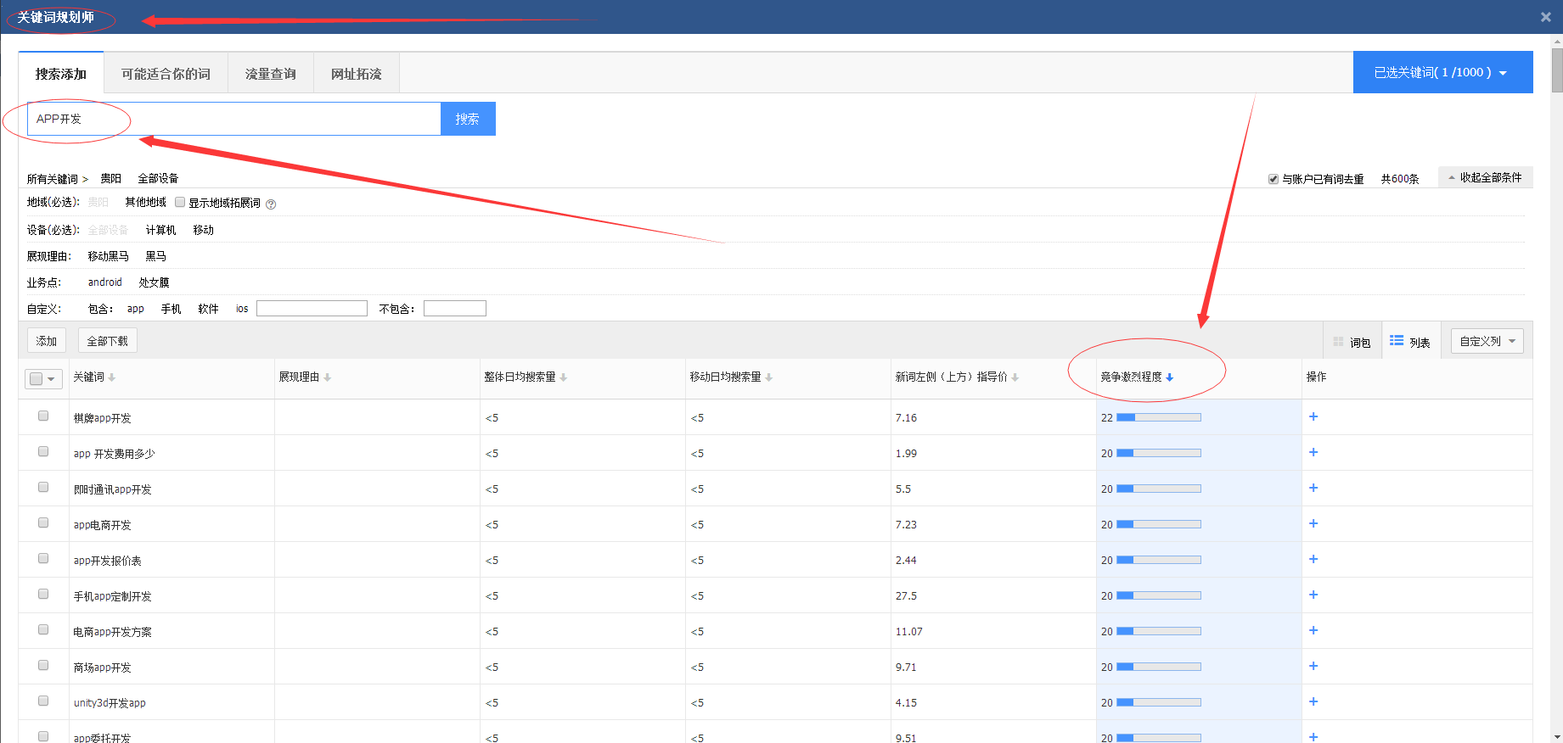1563x743 pixels.
Task: Click the 添加 button
Action: tap(47, 341)
